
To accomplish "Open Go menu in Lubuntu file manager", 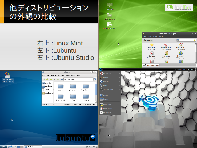I will tap(52, 75).
